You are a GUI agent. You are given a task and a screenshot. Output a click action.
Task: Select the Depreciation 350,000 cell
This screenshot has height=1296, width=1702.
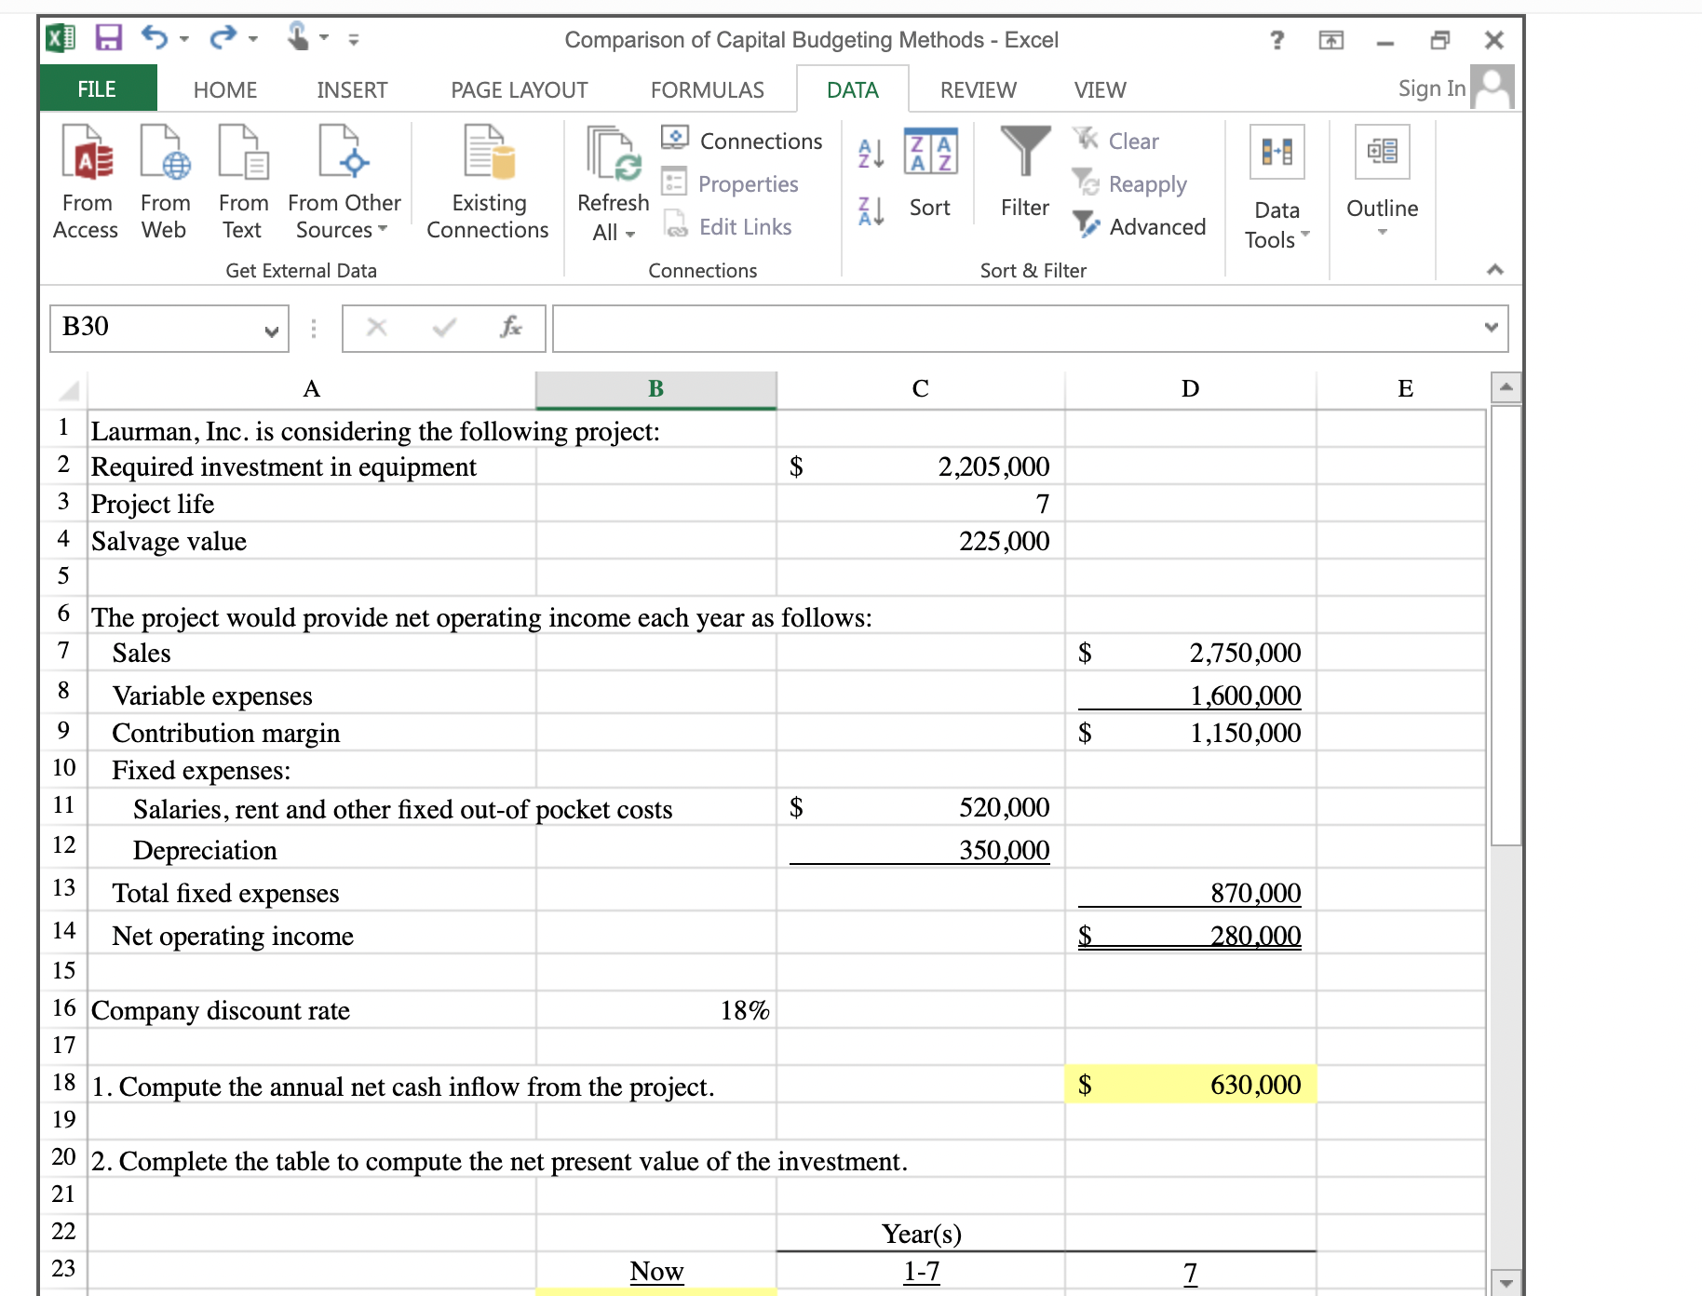(x=921, y=849)
